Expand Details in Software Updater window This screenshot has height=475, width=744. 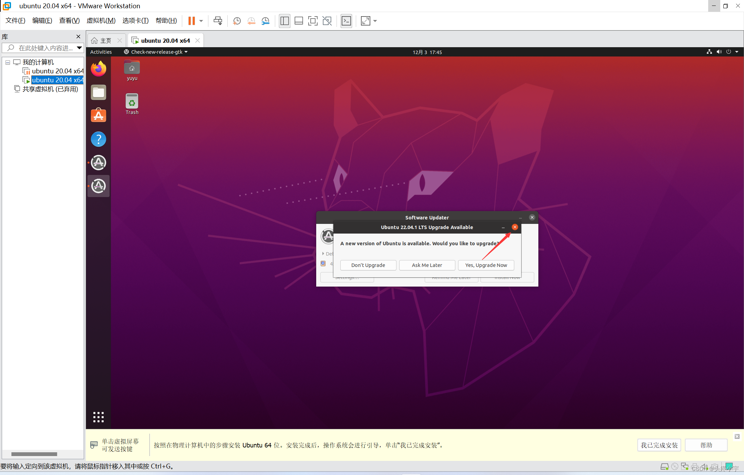coord(327,254)
